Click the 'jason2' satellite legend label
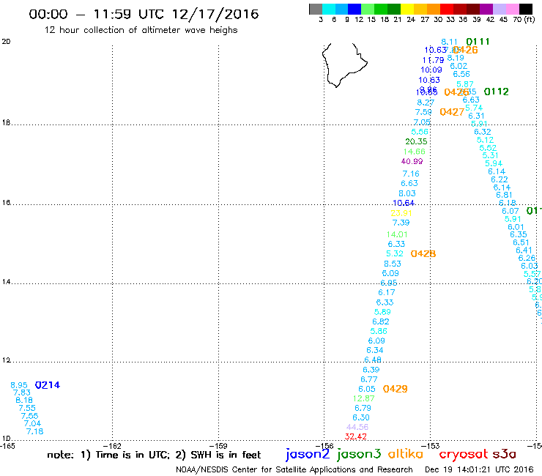The image size is (542, 476). point(308,454)
